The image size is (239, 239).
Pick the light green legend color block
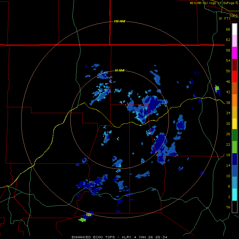click(234, 147)
